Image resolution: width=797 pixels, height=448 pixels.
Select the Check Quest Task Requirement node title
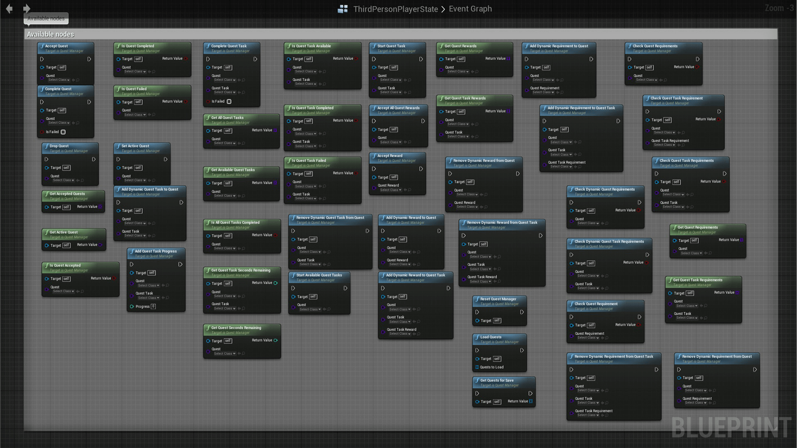pos(677,98)
